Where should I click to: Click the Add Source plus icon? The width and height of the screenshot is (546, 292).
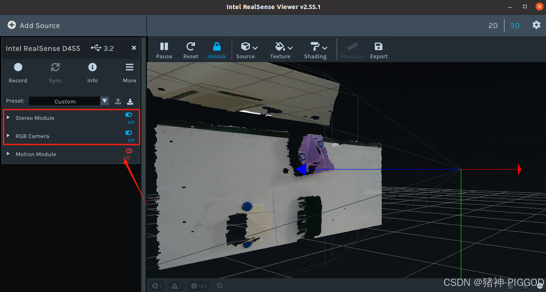point(12,25)
